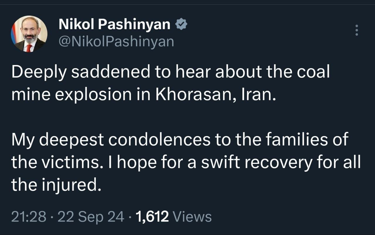This screenshot has height=235, width=375.
Task: Open the three-dot more options menu
Action: 357,30
